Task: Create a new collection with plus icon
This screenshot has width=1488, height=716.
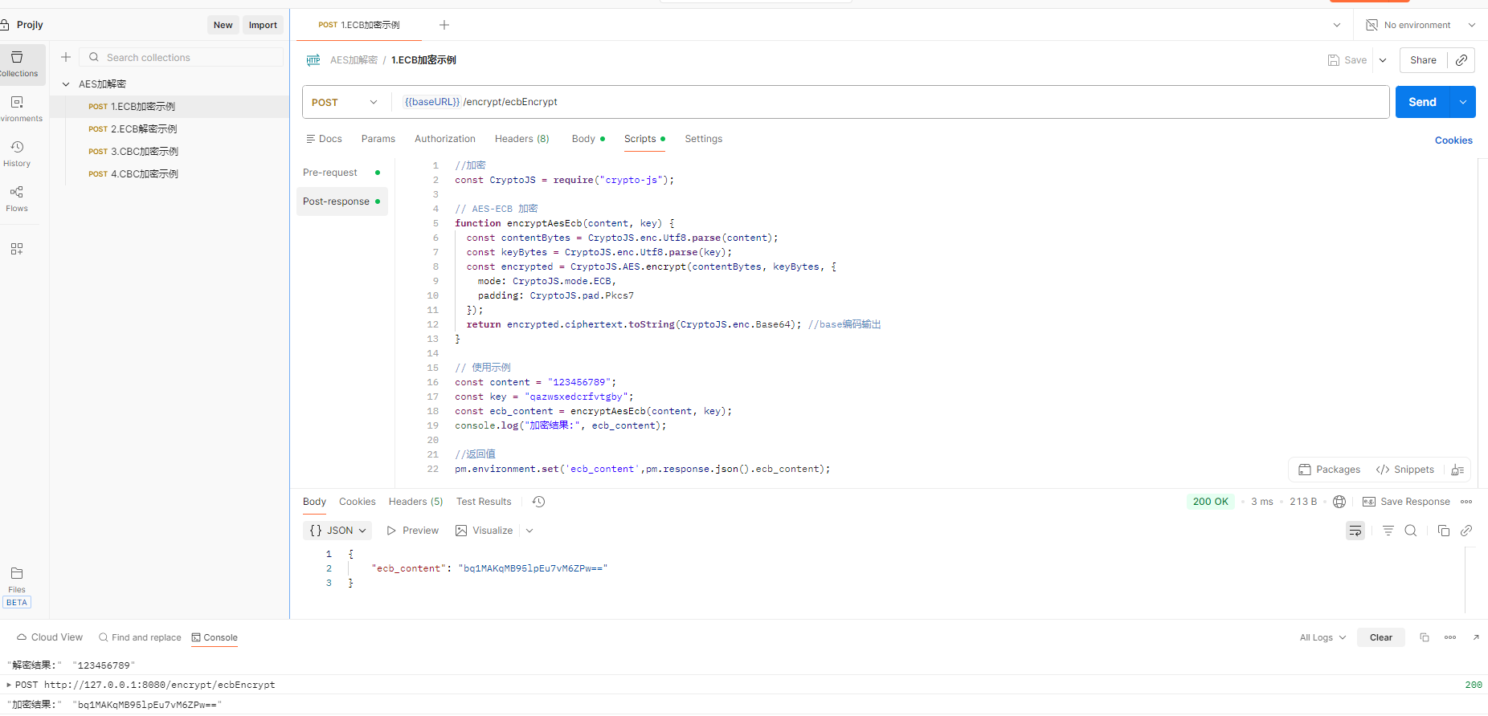Action: pyautogui.click(x=66, y=57)
